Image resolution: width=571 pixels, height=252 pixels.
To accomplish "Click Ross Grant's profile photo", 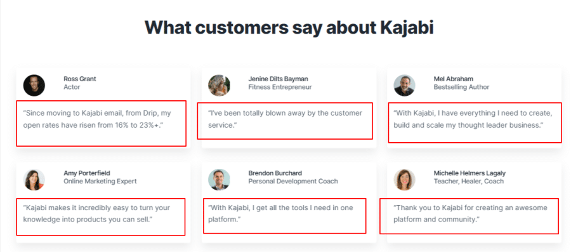I will (34, 86).
